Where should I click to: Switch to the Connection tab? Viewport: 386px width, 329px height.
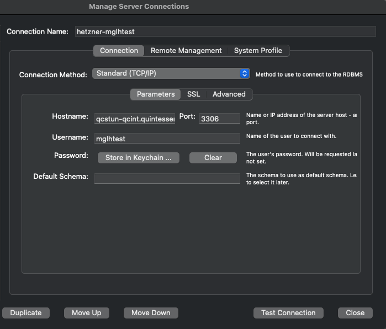(x=119, y=51)
